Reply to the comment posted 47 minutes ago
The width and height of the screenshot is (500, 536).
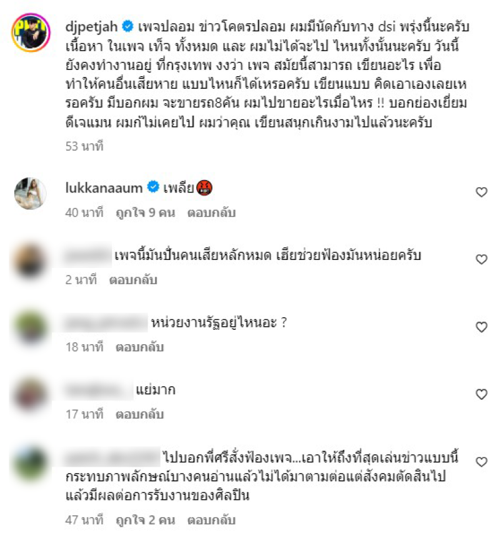click(211, 520)
